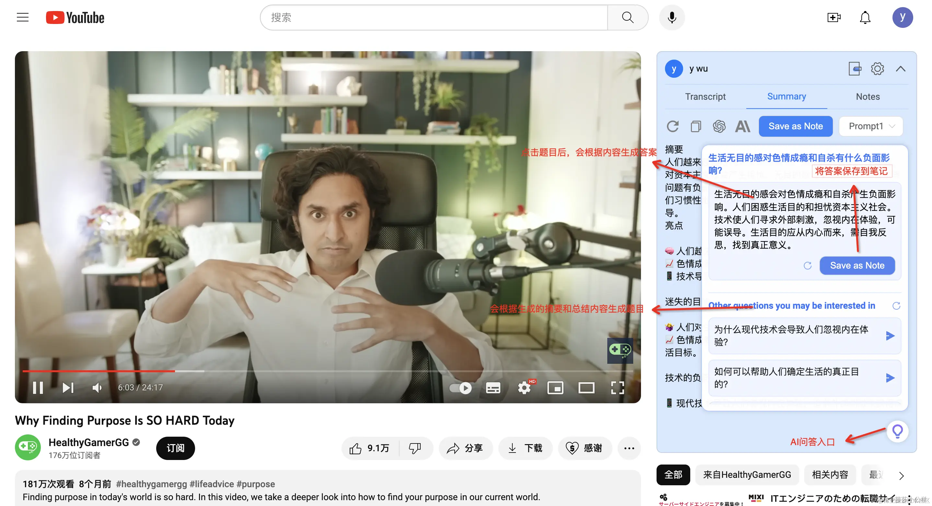
Task: Switch to the Transcript tab
Action: [x=705, y=97]
